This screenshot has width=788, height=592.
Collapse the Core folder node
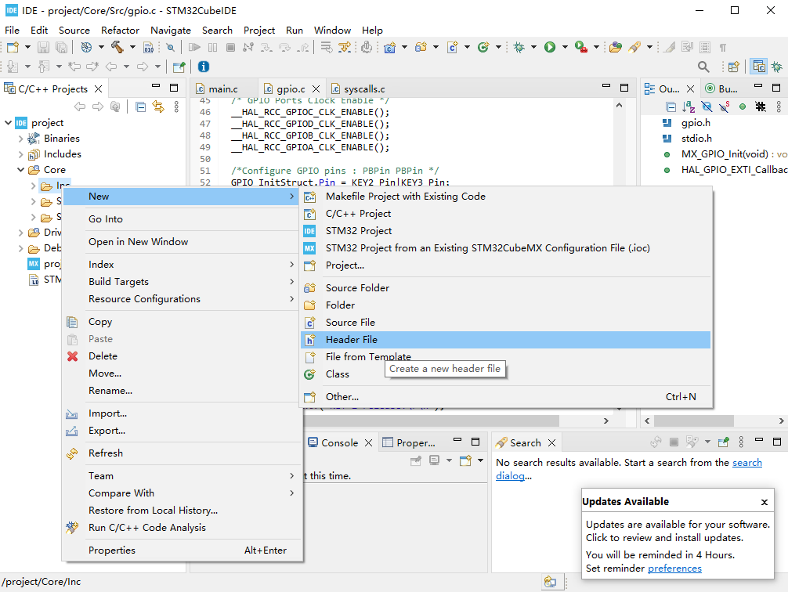20,170
